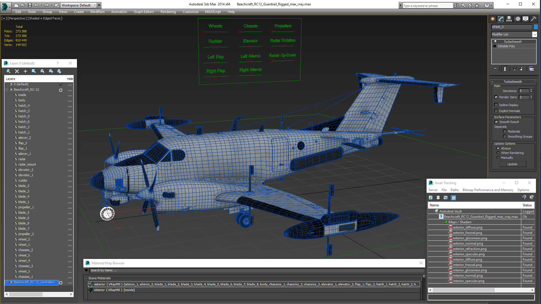The height and width of the screenshot is (304, 541).
Task: Expand Editable Poly plus sign in stack
Action: tap(495, 46)
